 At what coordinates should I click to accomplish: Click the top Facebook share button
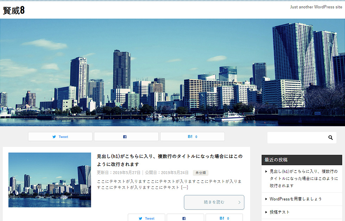pyautogui.click(x=126, y=136)
